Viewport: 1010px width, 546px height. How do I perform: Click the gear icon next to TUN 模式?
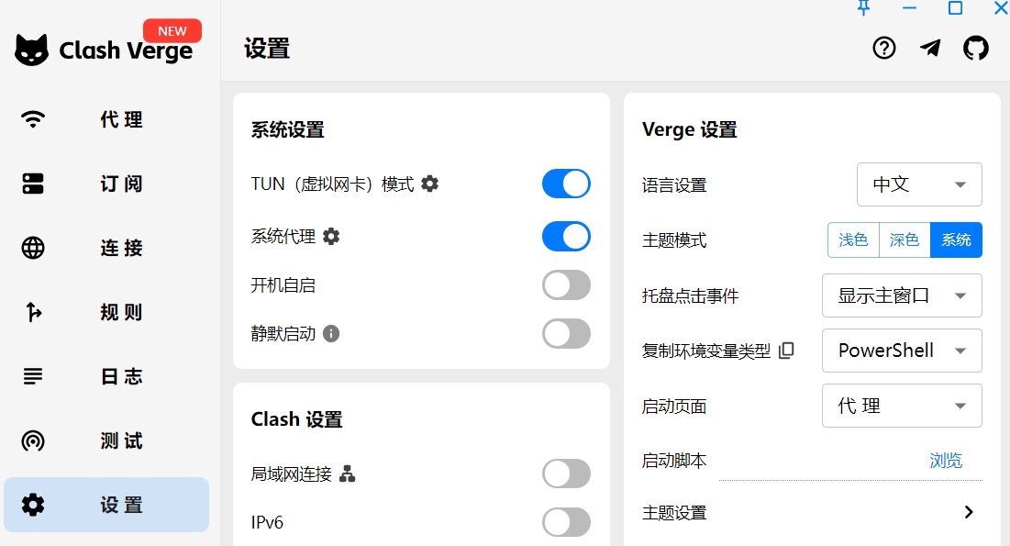tap(427, 184)
